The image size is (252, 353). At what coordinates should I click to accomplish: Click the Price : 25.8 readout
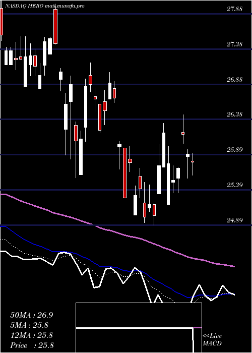point(31,345)
